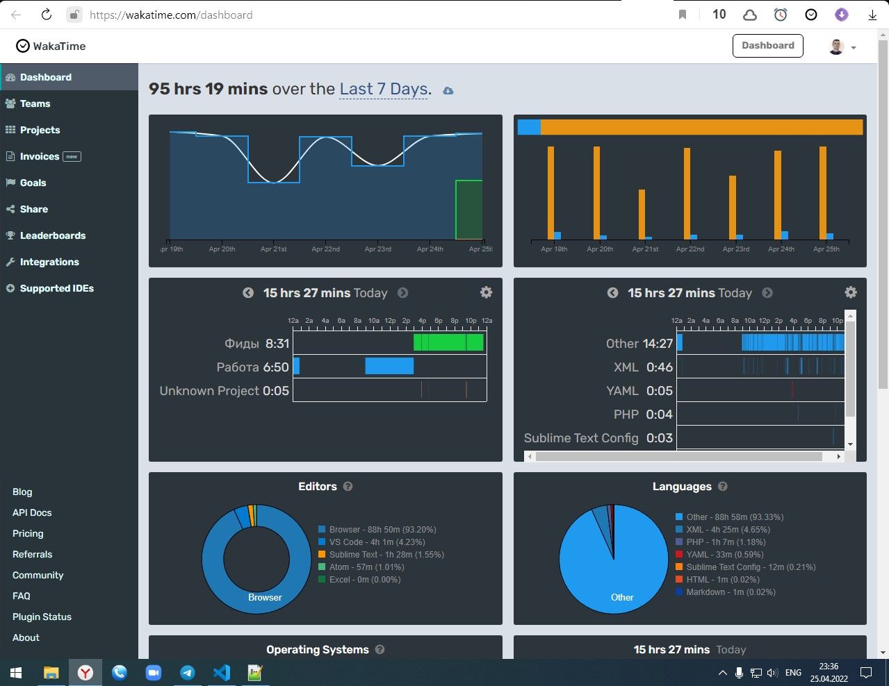Click the VS Code legend entry
The image size is (889, 686).
[x=371, y=542]
